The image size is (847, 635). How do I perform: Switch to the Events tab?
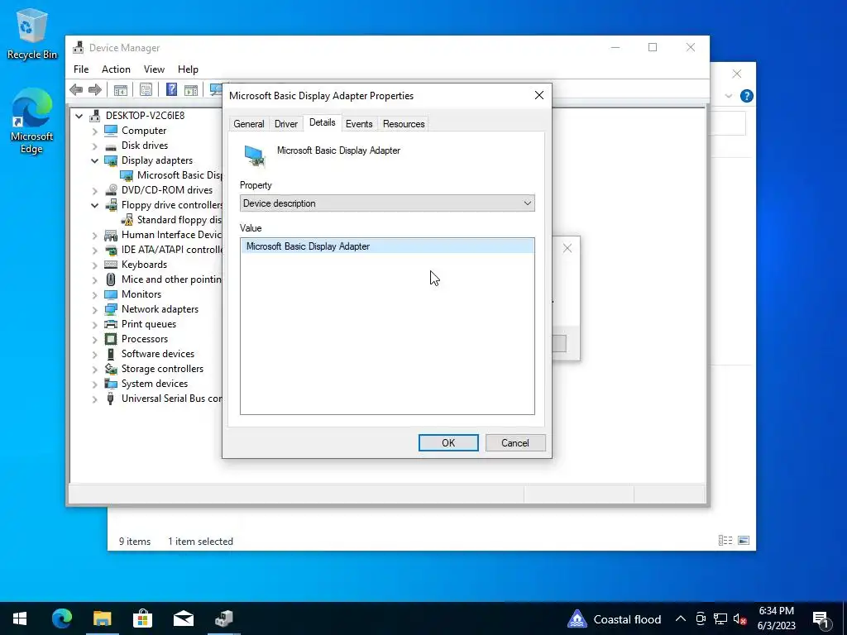tap(359, 124)
